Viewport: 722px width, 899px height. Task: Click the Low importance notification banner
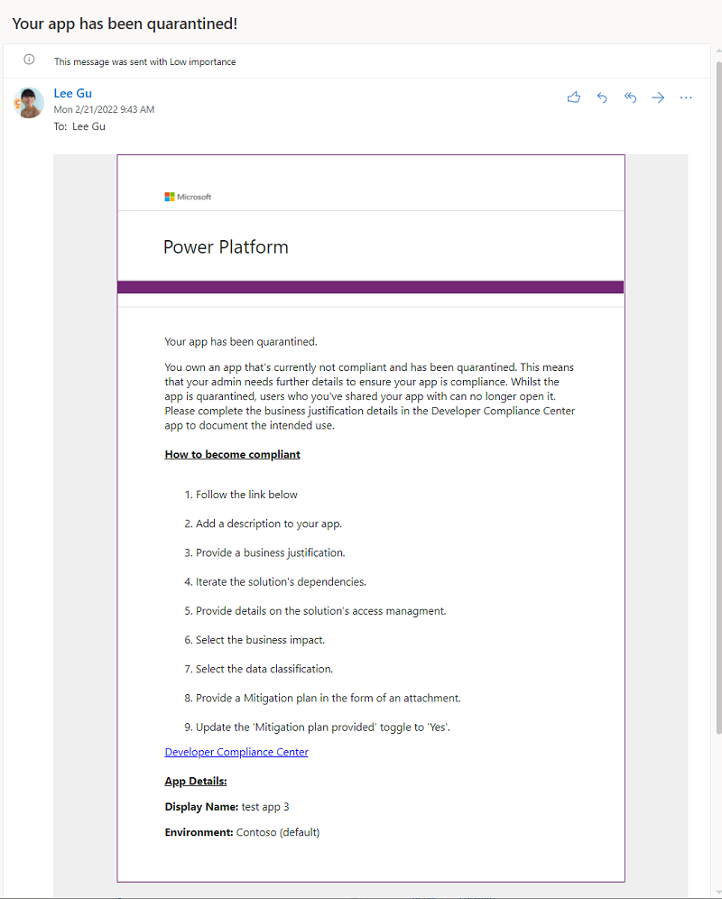144,61
